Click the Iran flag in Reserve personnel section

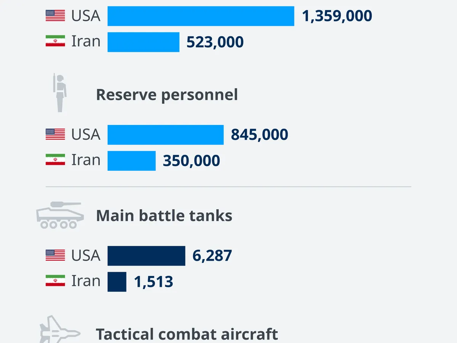pos(55,160)
